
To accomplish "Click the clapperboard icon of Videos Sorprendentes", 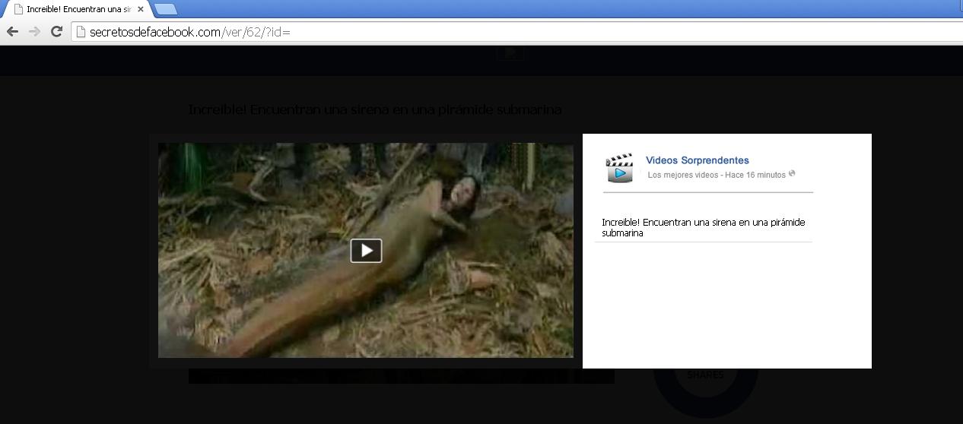I will coord(619,167).
